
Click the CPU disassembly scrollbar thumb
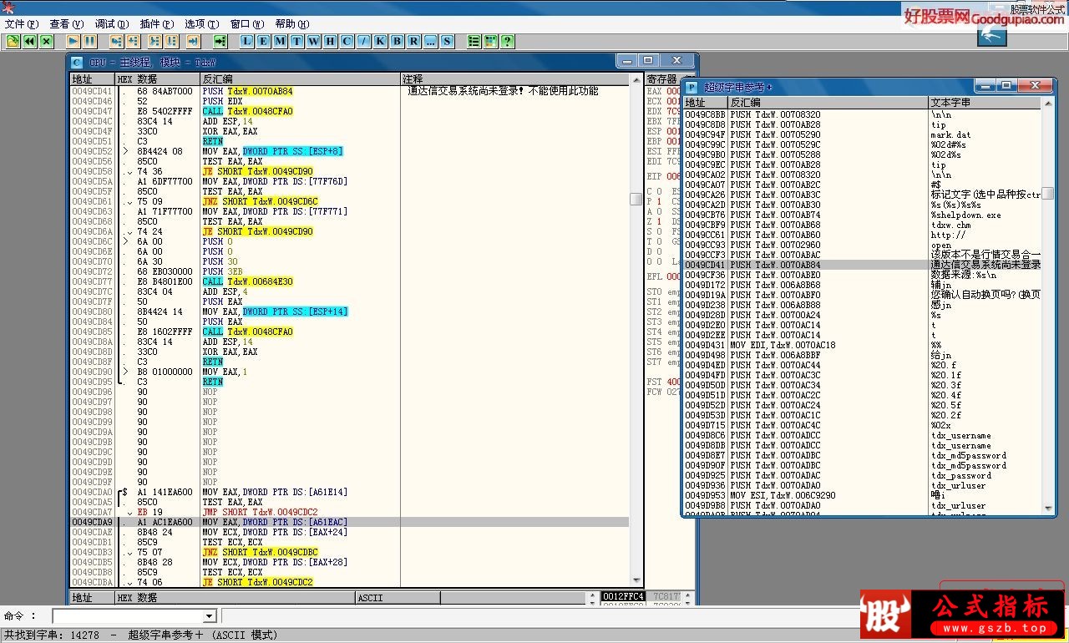tap(636, 199)
